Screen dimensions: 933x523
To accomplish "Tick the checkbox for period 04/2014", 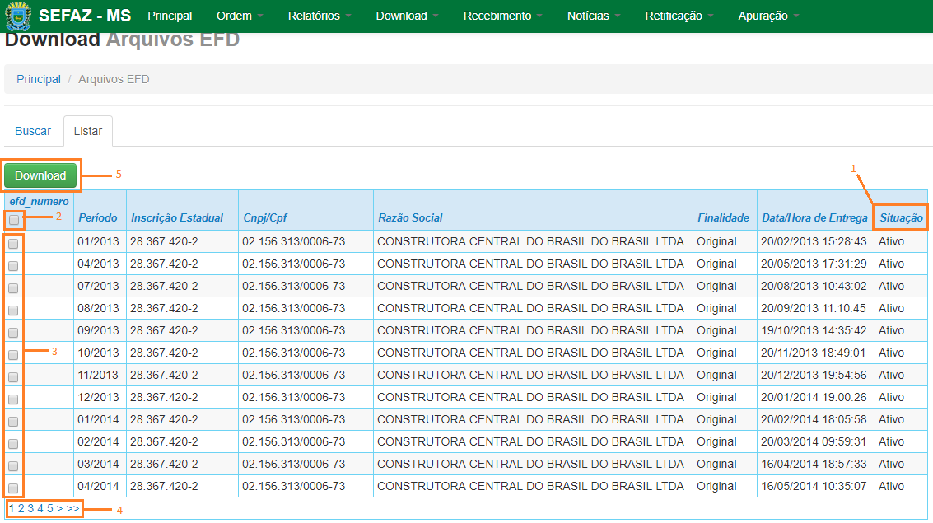I will pyautogui.click(x=13, y=488).
